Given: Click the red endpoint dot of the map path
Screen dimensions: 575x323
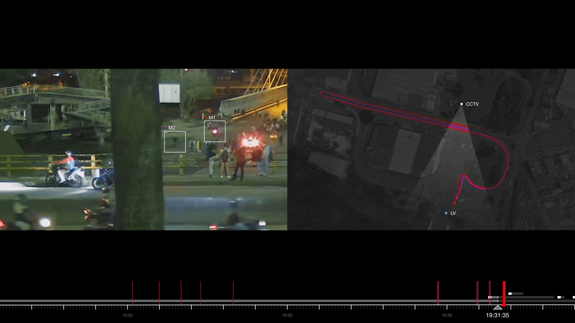Looking at the screenshot, I should (454, 203).
